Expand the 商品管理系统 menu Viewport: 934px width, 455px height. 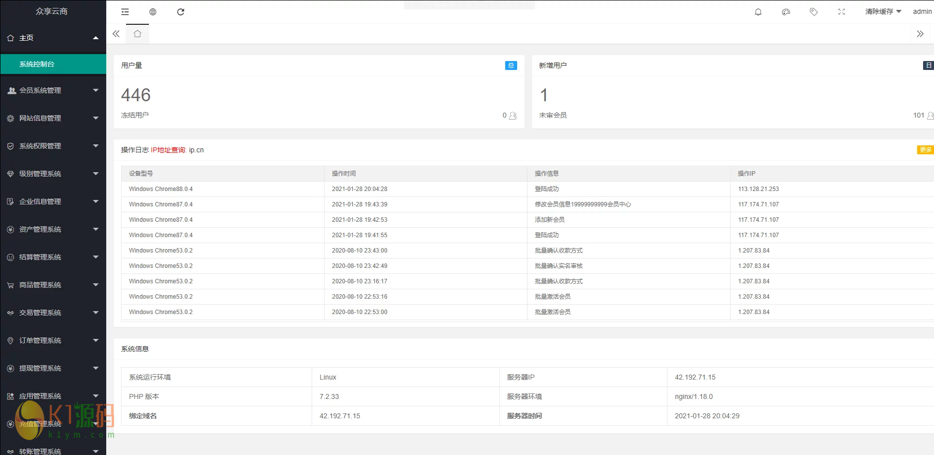click(53, 285)
